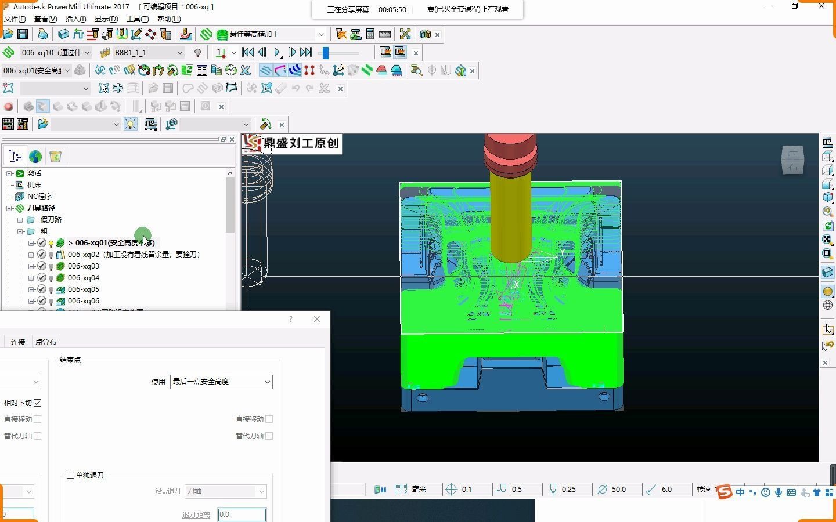This screenshot has width=836, height=522.
Task: Select the globe browser icon in explorer
Action: coord(35,156)
